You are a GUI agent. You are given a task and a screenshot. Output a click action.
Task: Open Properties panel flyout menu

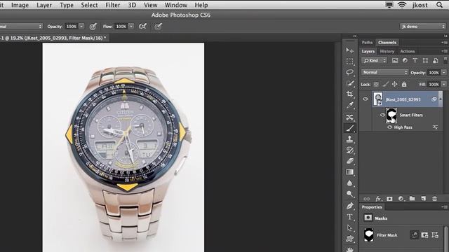click(x=444, y=207)
